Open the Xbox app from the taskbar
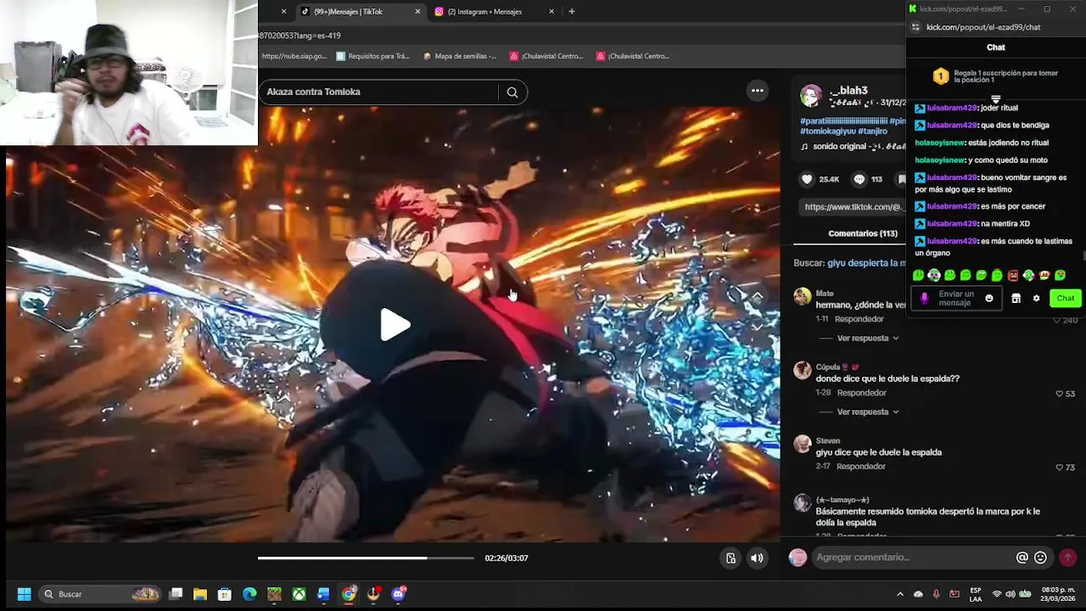The height and width of the screenshot is (611, 1086). click(x=299, y=594)
